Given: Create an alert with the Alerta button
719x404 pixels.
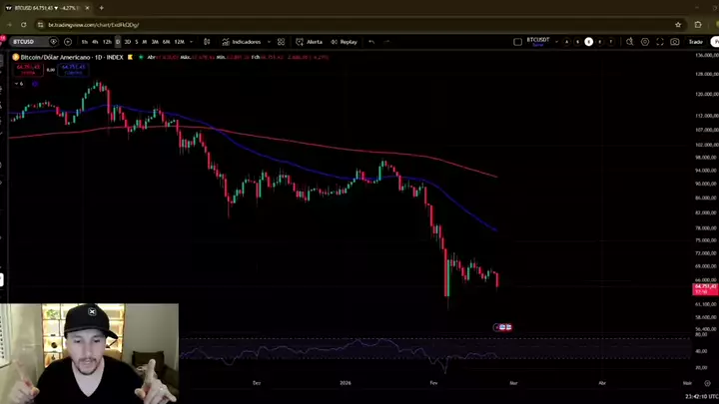Looking at the screenshot, I should pyautogui.click(x=309, y=42).
